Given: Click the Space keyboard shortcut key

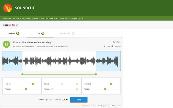Looking at the screenshot, I should coord(93,106).
